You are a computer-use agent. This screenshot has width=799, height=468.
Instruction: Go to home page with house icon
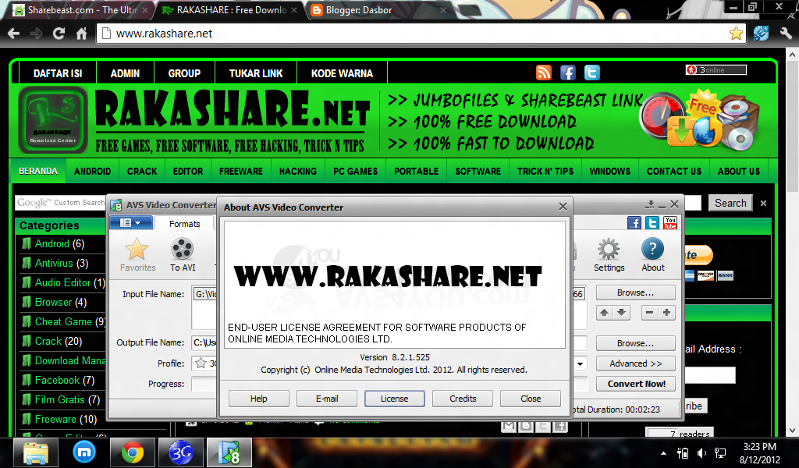point(81,34)
